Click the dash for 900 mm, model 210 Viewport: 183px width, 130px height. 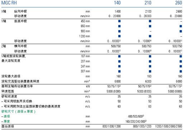pos(150,31)
